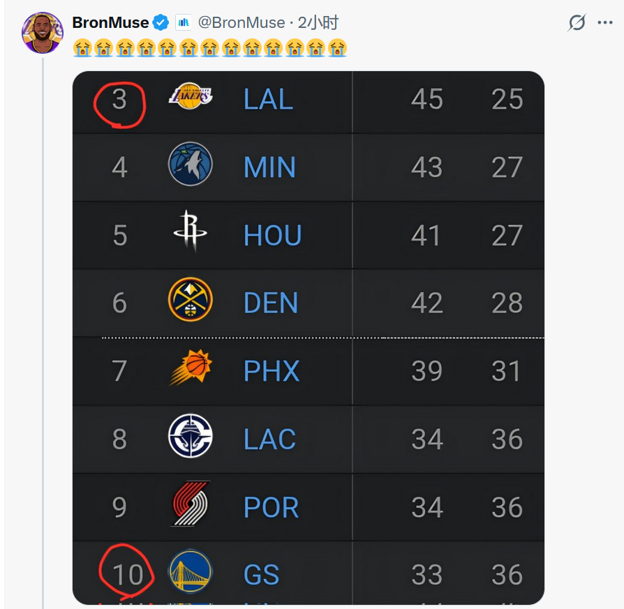Click the affiliate badge next to verified checkmark
This screenshot has width=624, height=609.
183,23
